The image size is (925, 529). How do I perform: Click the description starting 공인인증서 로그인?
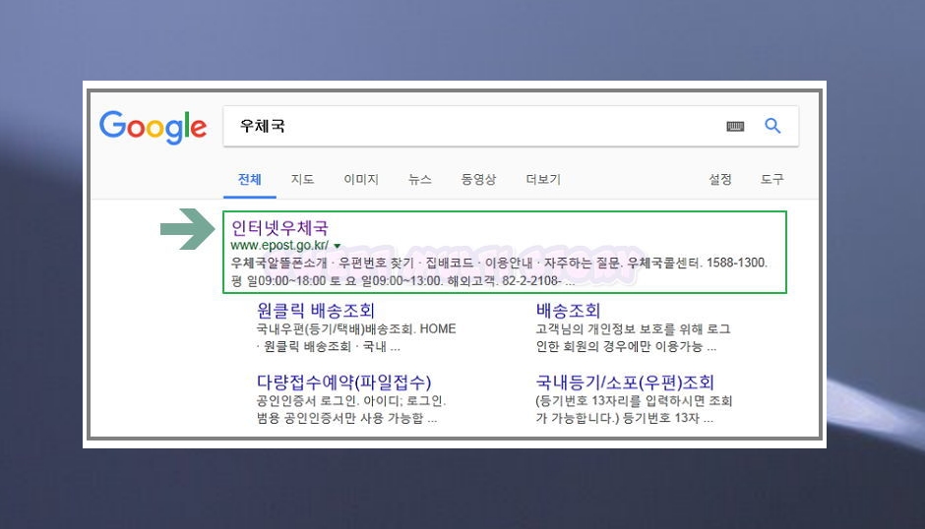351,409
